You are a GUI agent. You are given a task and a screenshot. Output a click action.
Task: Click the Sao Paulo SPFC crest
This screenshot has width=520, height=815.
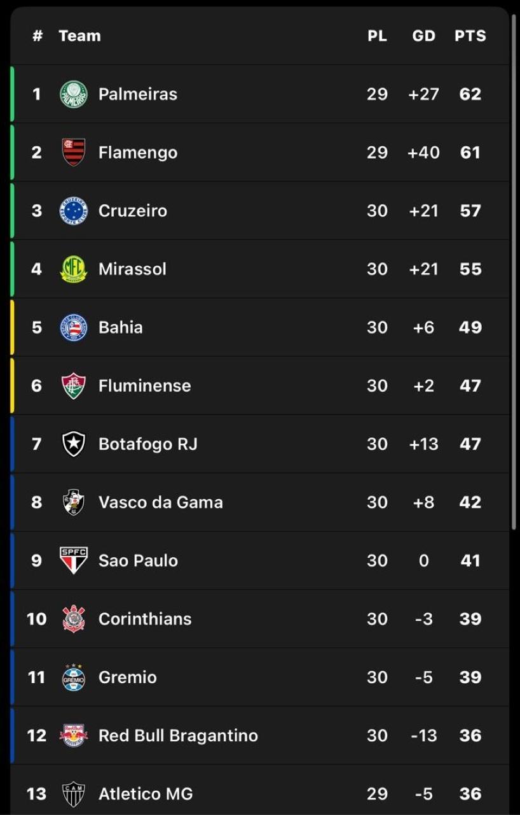pos(73,560)
